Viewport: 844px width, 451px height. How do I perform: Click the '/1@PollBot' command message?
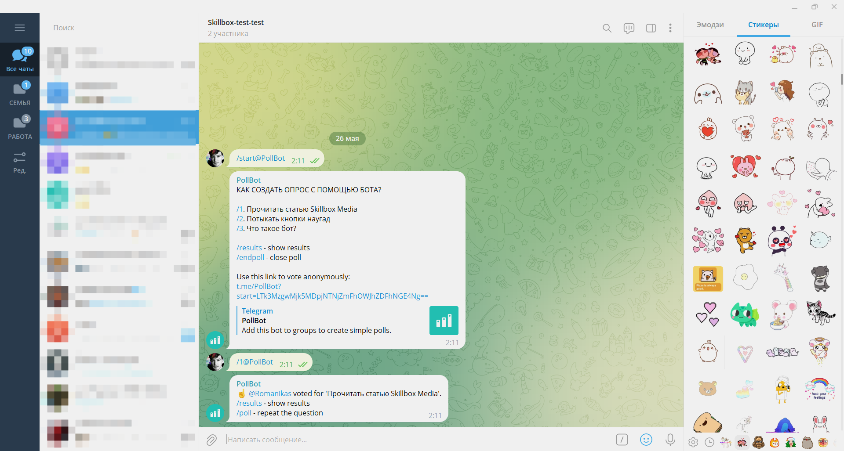click(255, 362)
